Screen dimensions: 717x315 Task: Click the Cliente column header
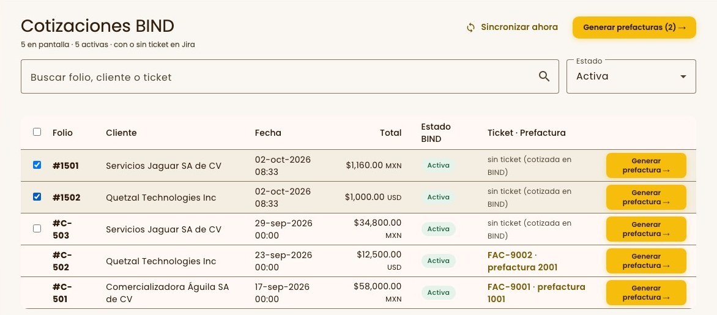(x=121, y=133)
